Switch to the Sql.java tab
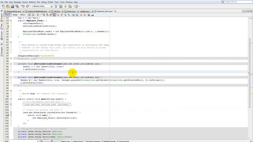 [x=57, y=11]
